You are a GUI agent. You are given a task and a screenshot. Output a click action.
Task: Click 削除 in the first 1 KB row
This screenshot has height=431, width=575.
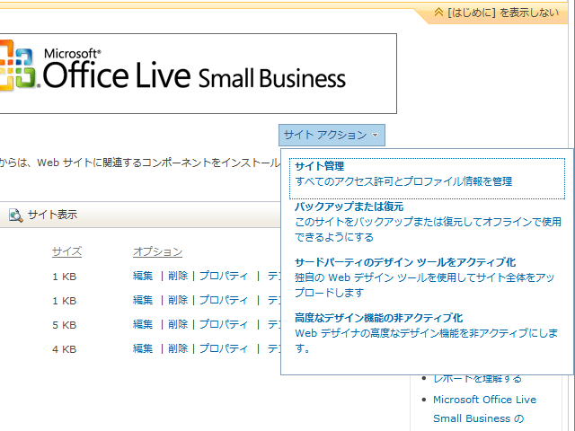click(x=178, y=276)
